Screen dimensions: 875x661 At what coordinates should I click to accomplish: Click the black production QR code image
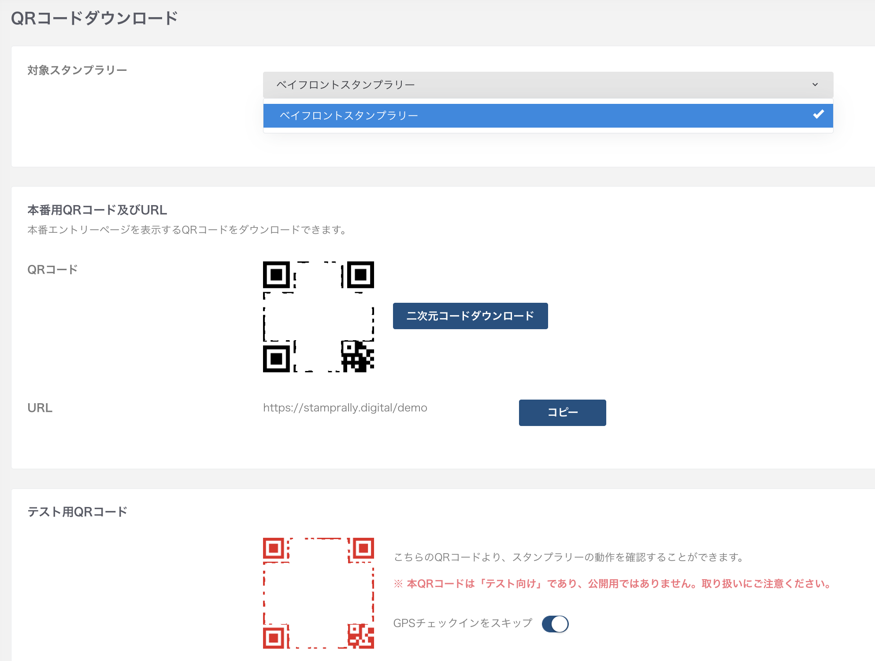[319, 317]
